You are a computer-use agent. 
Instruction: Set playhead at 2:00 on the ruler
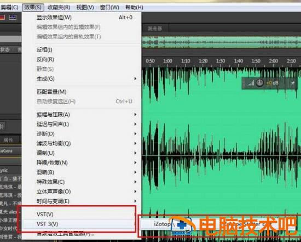coord(273,61)
